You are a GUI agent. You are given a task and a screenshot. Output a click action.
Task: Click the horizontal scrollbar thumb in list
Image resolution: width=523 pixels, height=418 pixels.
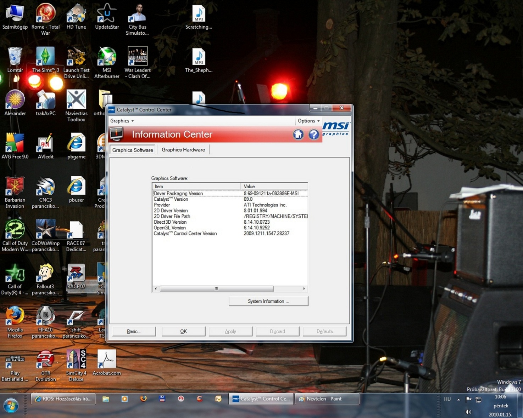(217, 289)
